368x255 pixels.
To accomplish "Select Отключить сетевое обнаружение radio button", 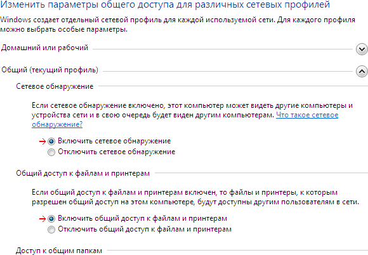I will coord(51,152).
